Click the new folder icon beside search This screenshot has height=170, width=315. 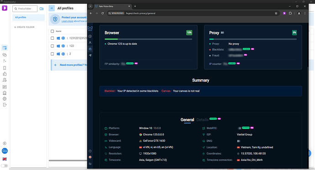42,9
